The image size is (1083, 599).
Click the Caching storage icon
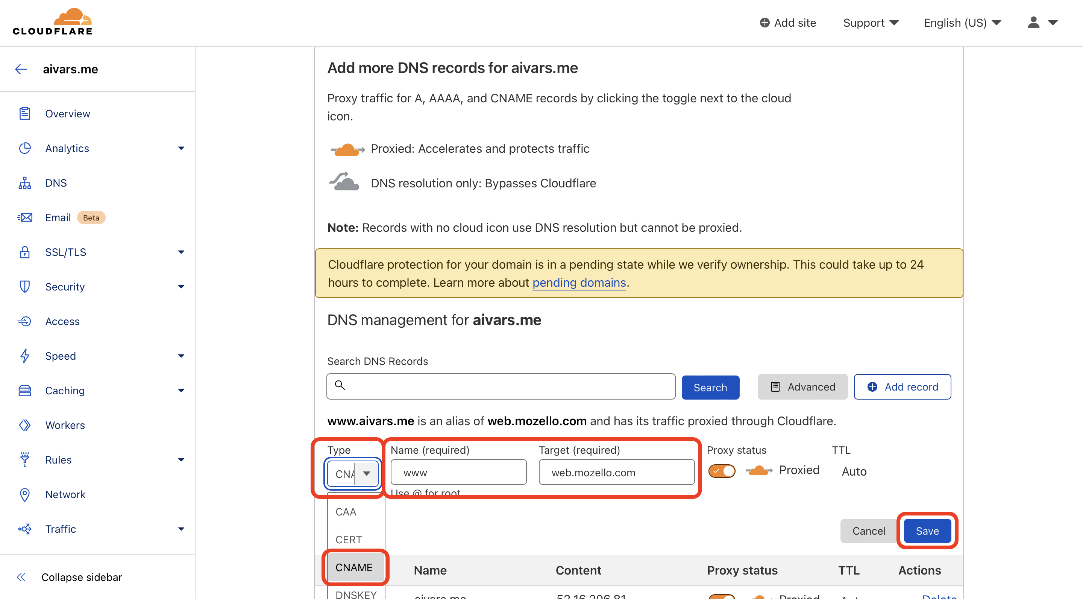[25, 390]
